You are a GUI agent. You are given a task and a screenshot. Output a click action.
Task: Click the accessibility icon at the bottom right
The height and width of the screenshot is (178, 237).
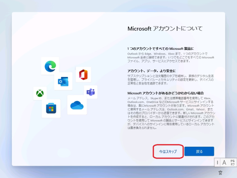click(x=220, y=172)
